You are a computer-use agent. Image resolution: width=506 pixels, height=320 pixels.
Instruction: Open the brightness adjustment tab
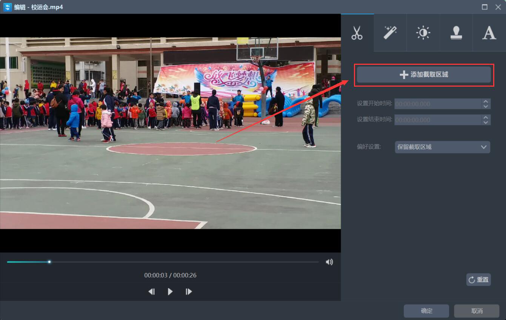[423, 33]
